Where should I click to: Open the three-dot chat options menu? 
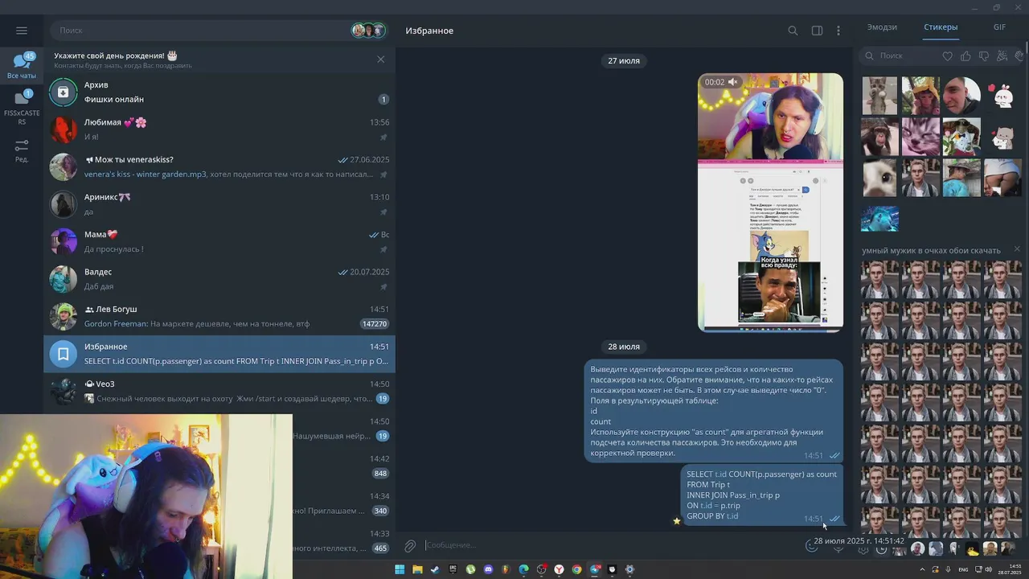pyautogui.click(x=838, y=31)
